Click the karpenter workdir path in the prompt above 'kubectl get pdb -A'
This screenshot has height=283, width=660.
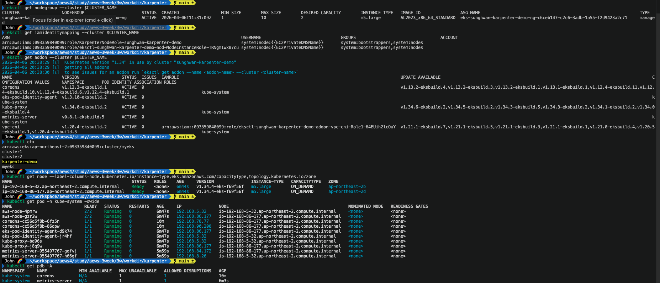[x=98, y=261]
